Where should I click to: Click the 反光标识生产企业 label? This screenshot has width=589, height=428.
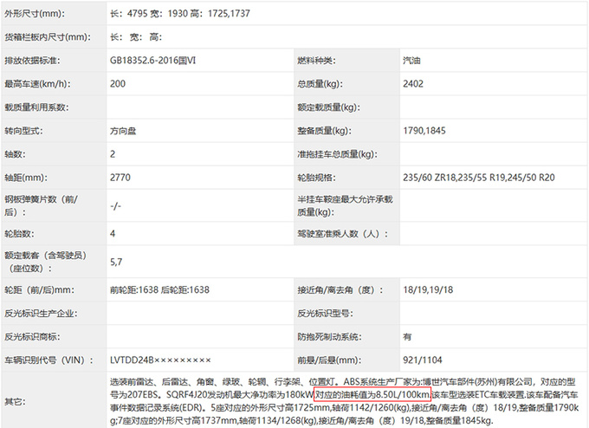(x=41, y=314)
